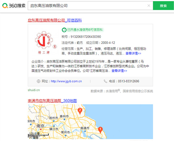Image resolution: width=174 pixels, height=141 pixels.
Task: Select map marker number 2
Action: pyautogui.click(x=80, y=111)
